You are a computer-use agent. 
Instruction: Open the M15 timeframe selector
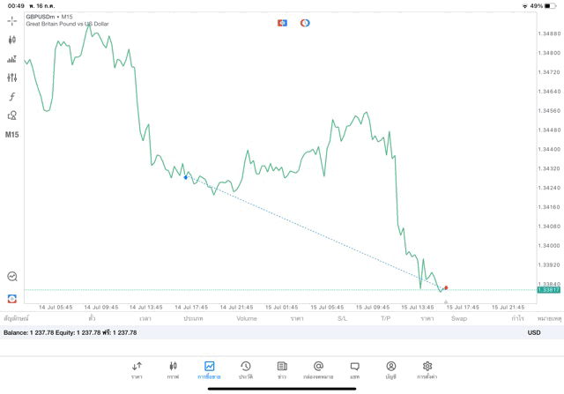(x=12, y=135)
